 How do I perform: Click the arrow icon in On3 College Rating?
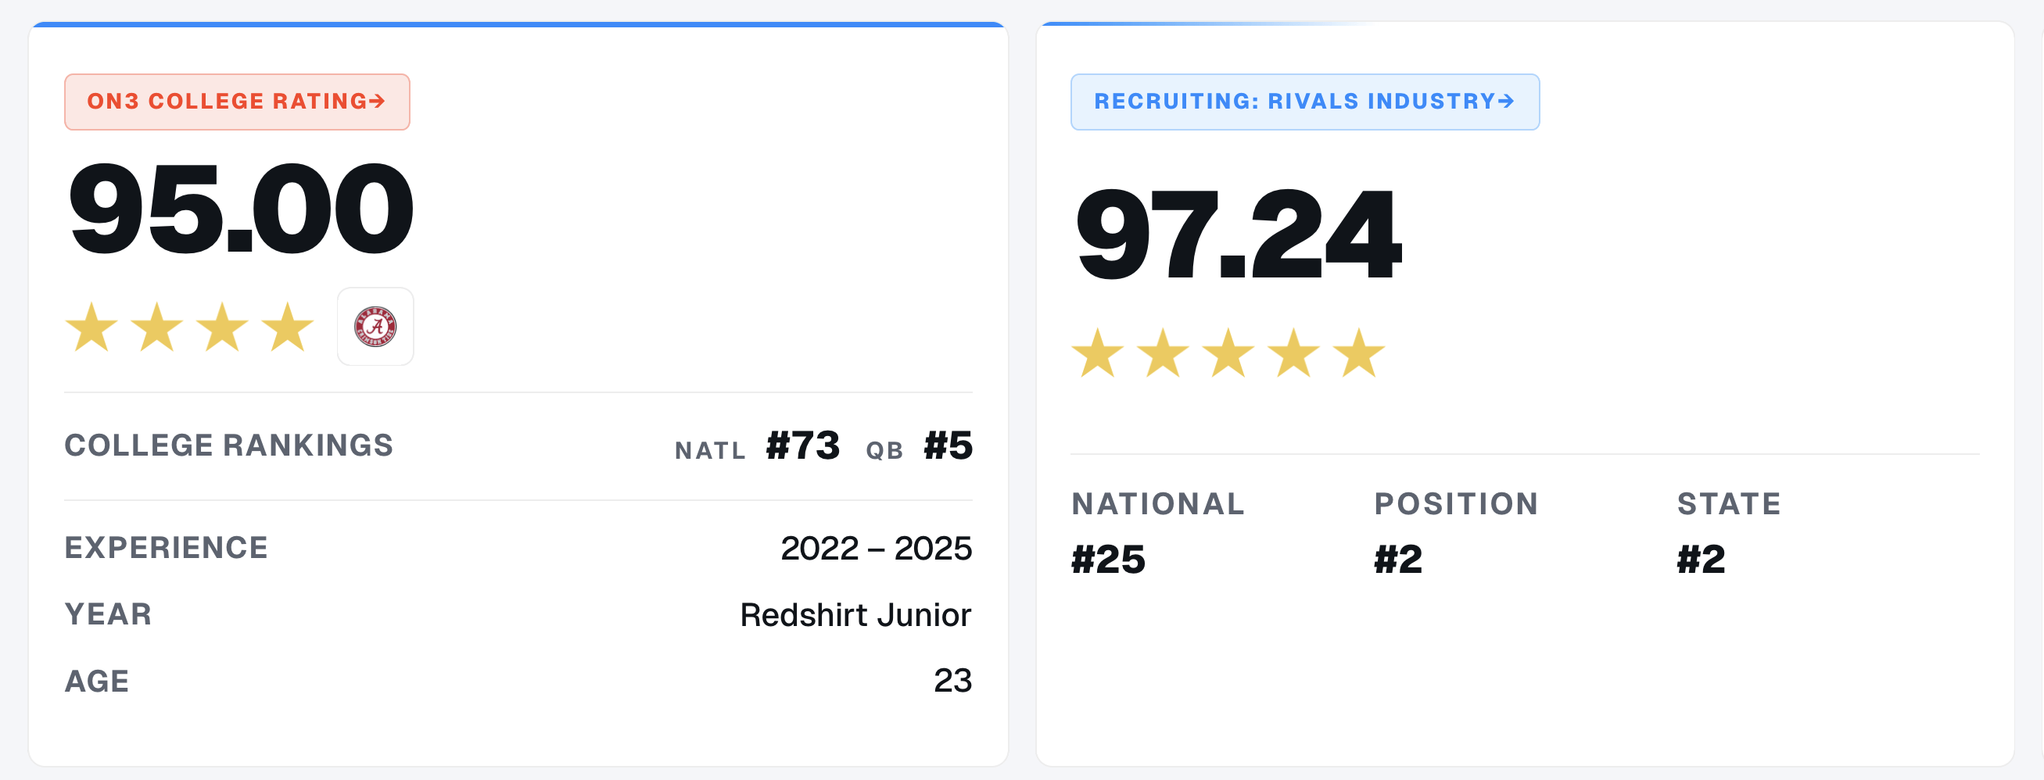point(378,101)
